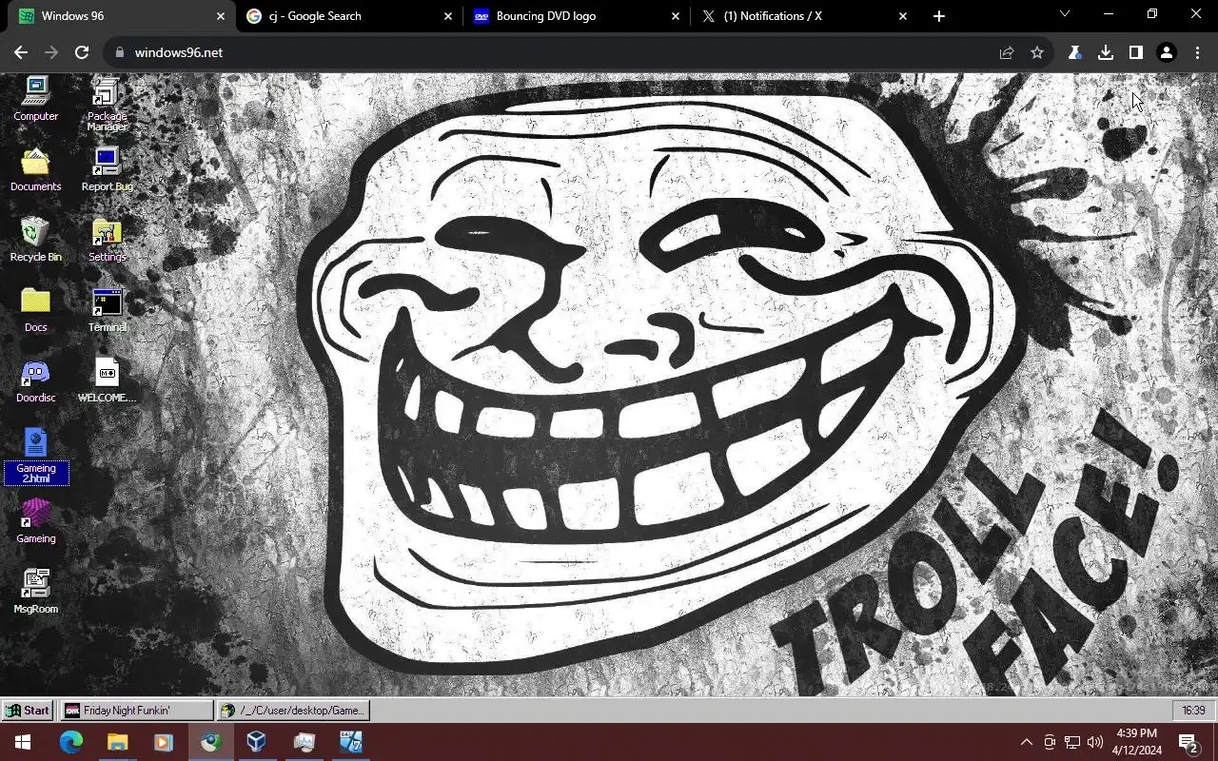The height and width of the screenshot is (761, 1218).
Task: Open network settings tray icon
Action: pyautogui.click(x=1072, y=742)
